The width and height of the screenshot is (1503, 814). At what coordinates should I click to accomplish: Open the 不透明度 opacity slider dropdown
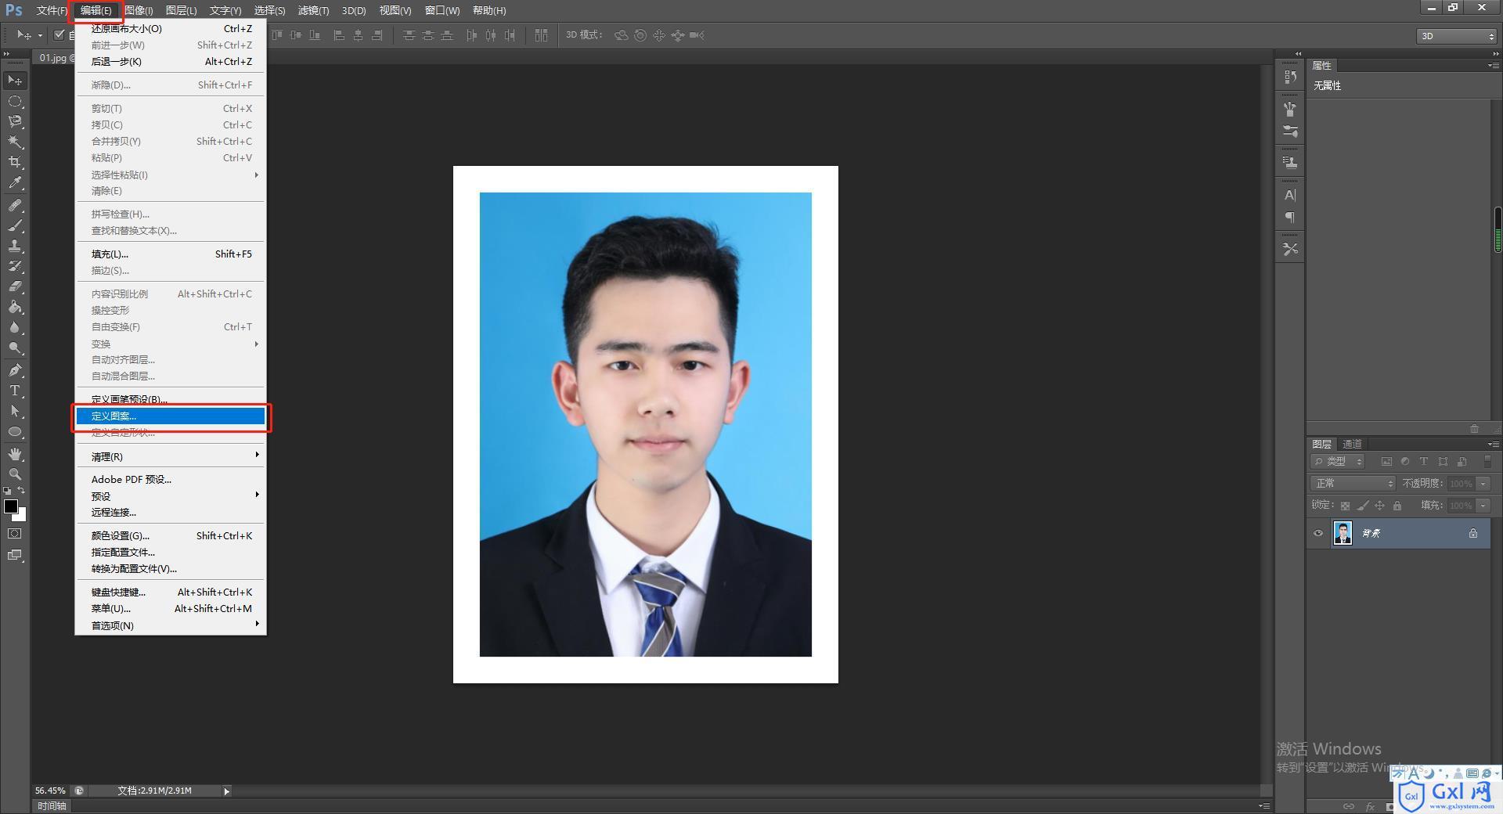1483,484
